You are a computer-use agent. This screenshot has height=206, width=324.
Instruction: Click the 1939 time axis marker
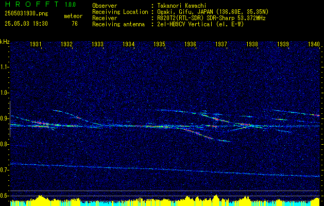click(x=283, y=44)
